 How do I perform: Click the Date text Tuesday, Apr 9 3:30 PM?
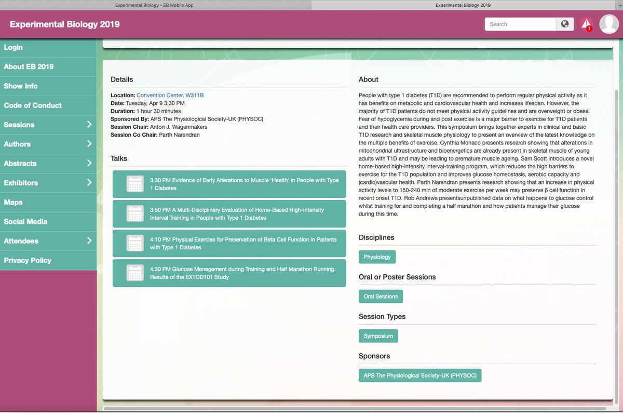coord(155,103)
